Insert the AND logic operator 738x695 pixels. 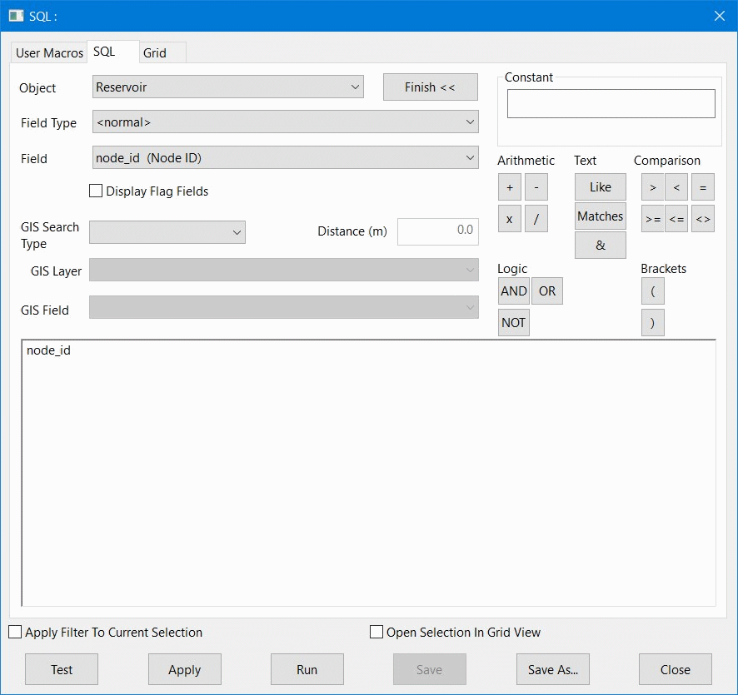(x=513, y=290)
